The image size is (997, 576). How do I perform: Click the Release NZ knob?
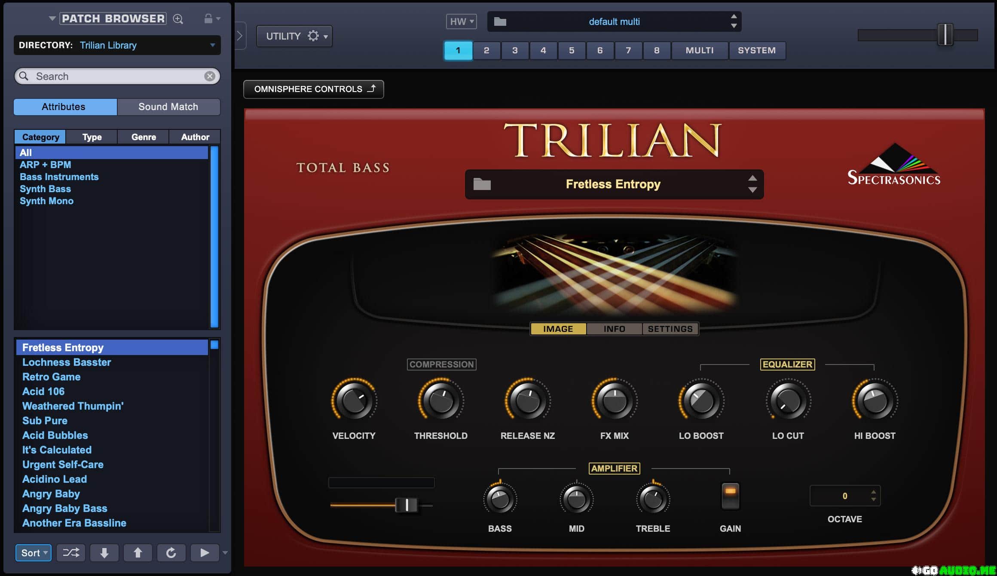pos(528,401)
